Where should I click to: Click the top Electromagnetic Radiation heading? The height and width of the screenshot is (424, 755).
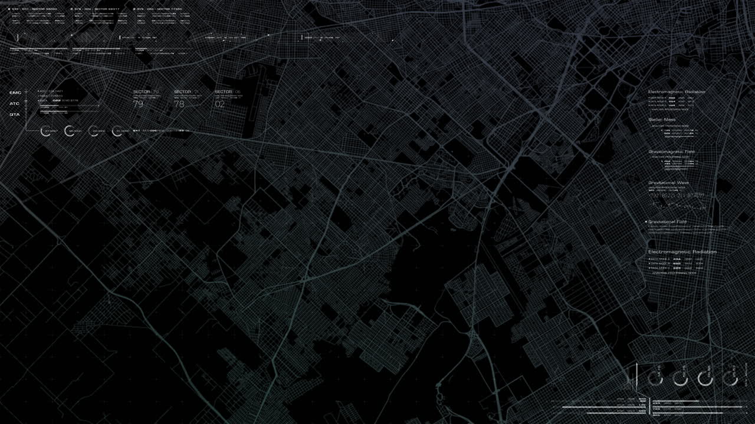677,92
